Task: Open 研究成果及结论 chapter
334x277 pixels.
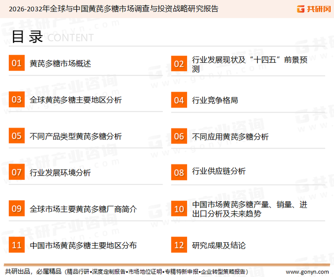Action: (219, 245)
